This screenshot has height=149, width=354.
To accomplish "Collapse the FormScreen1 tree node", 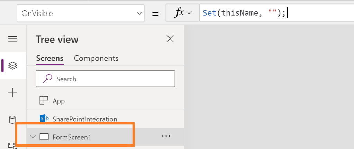I will (33, 137).
